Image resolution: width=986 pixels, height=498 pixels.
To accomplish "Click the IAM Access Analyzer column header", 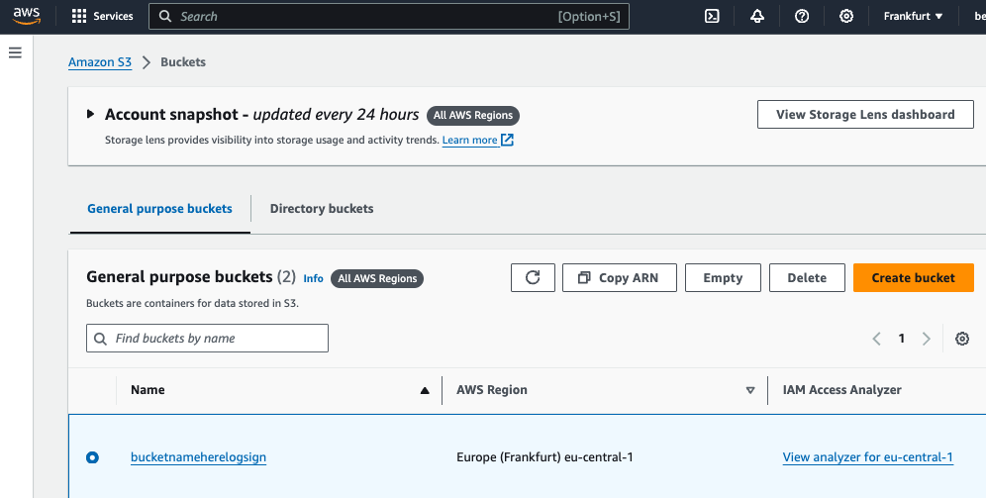I will click(842, 390).
